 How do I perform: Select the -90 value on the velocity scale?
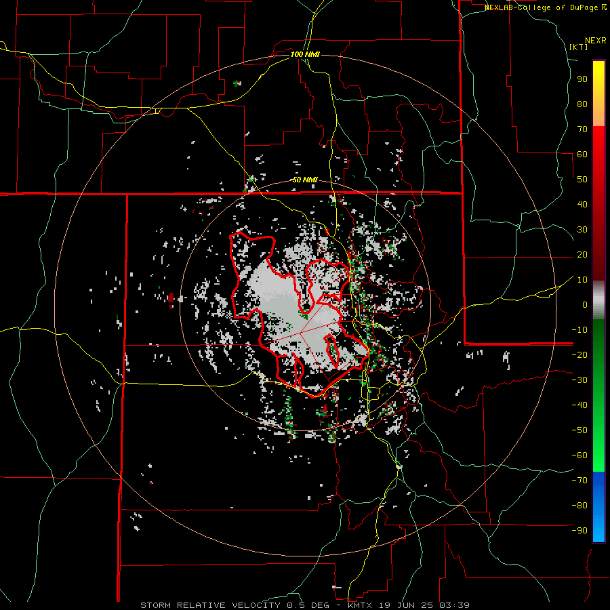[x=579, y=531]
